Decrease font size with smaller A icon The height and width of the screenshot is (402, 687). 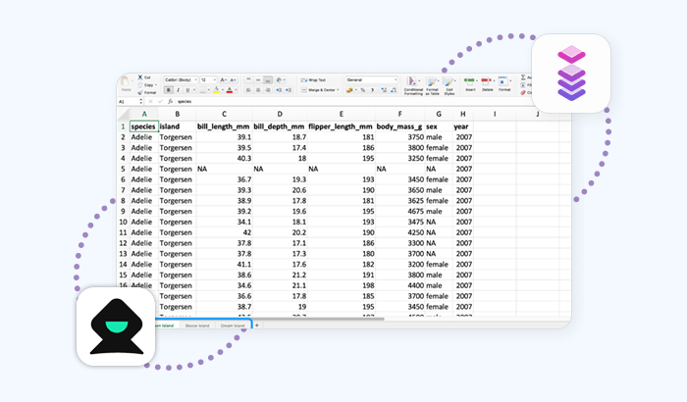point(234,79)
